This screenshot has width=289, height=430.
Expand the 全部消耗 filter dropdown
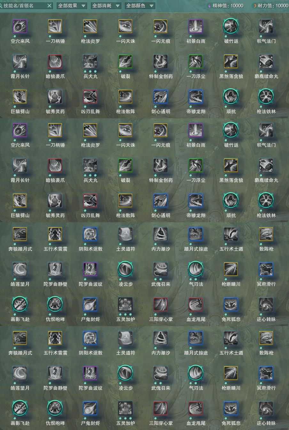tap(106, 5)
